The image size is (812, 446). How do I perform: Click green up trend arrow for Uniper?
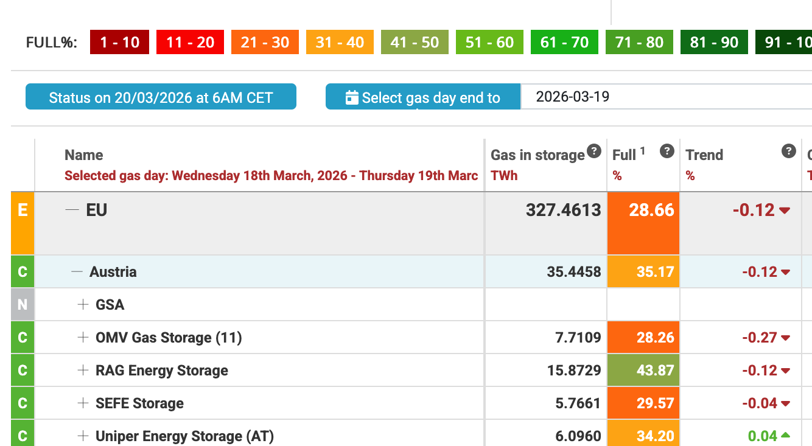(785, 436)
